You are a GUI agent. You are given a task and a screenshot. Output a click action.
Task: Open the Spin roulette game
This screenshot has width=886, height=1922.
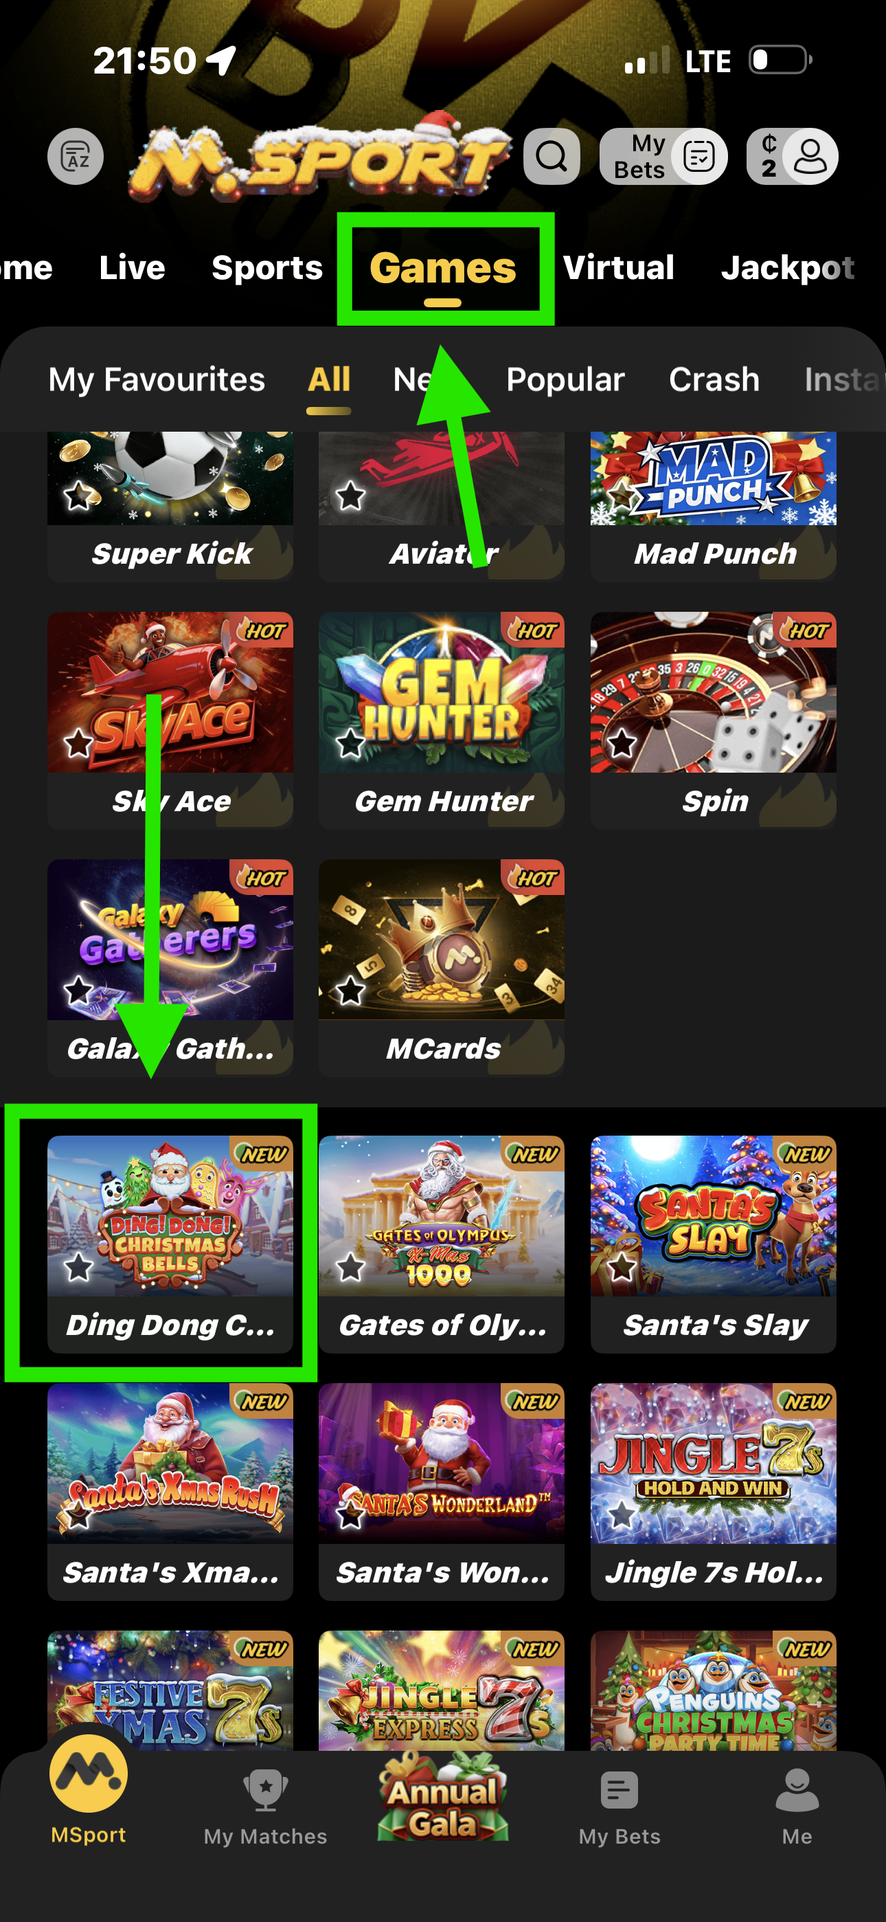point(713,720)
